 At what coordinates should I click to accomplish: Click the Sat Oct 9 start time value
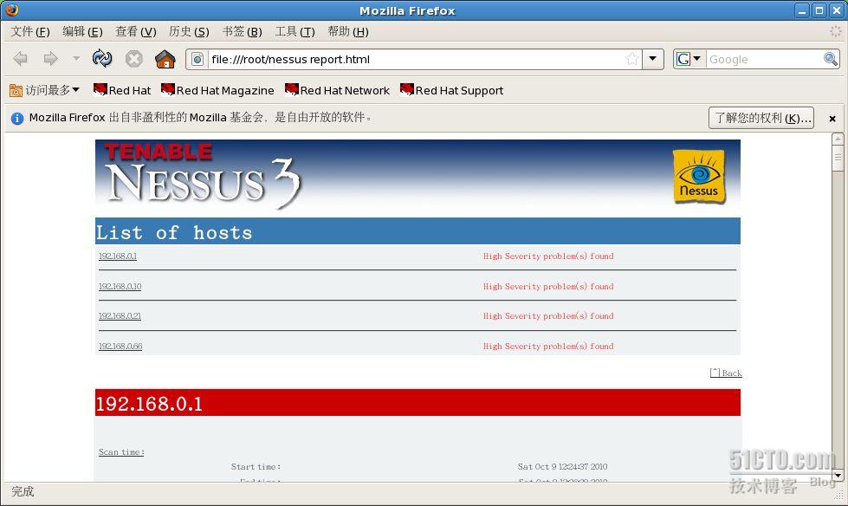coord(562,466)
